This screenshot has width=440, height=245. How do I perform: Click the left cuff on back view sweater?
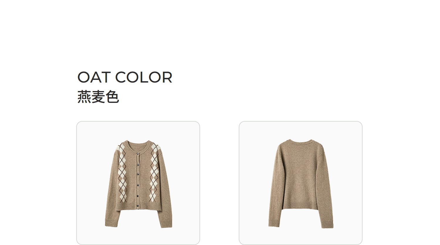click(274, 223)
